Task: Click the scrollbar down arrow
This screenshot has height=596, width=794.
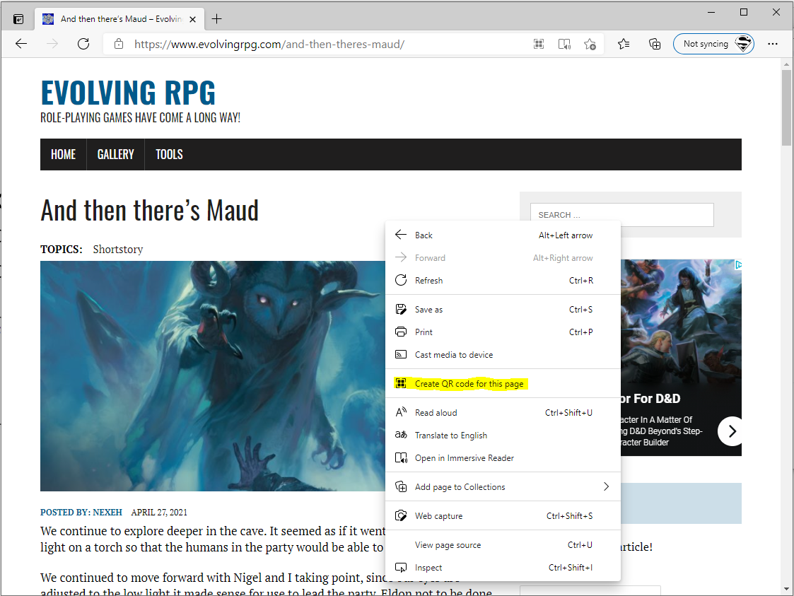Action: (786, 589)
